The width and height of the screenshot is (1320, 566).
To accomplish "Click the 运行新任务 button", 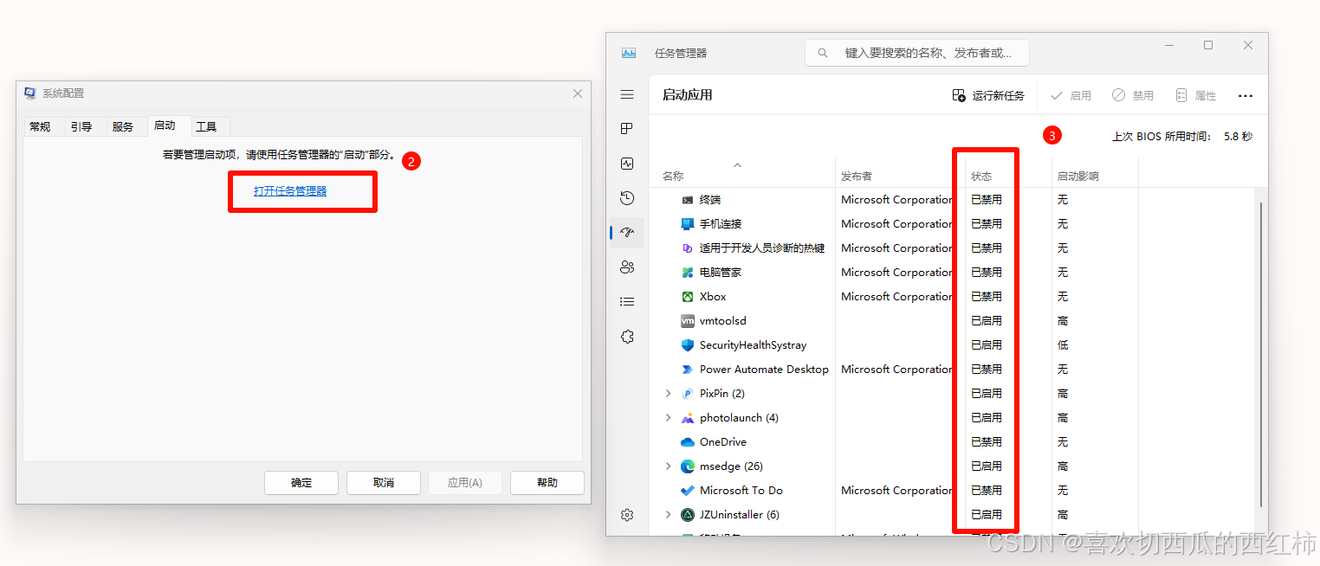I will coord(988,95).
